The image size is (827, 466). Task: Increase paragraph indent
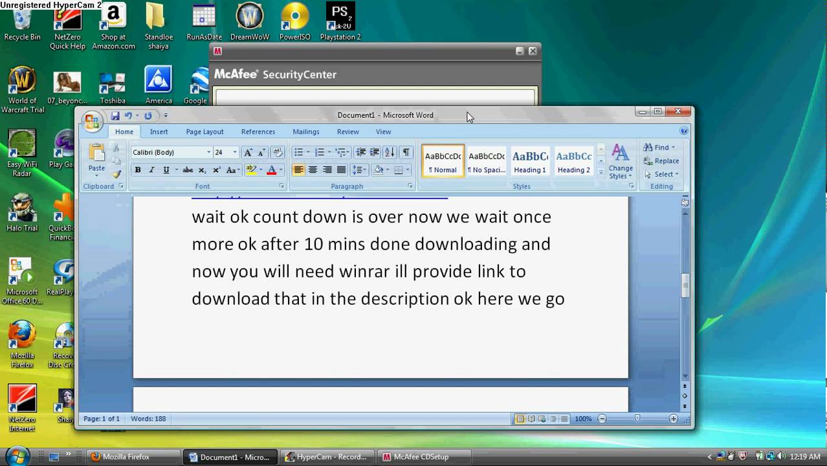pos(374,153)
